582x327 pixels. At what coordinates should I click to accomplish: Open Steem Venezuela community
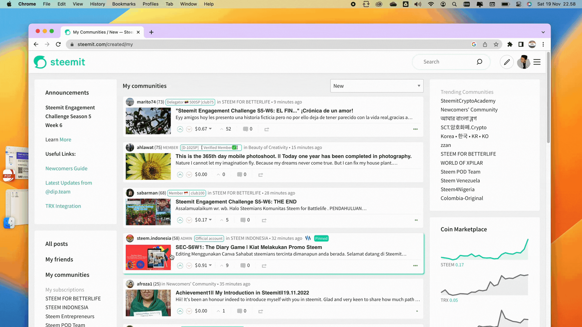(x=460, y=181)
